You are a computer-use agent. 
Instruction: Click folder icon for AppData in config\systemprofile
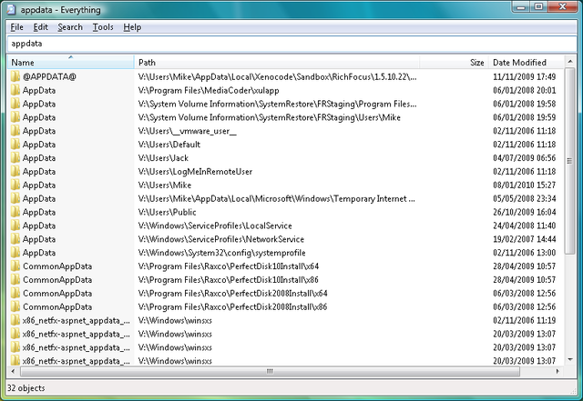15,253
